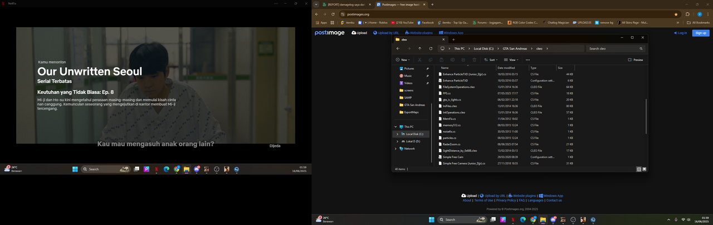Expand the Network tree node

tap(395, 148)
